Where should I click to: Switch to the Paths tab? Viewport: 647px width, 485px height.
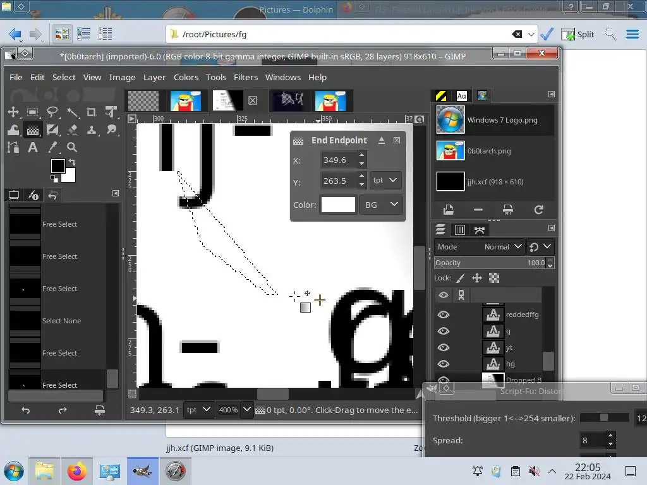coord(479,230)
